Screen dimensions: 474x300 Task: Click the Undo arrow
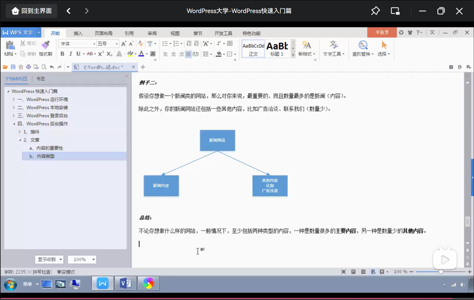52,67
